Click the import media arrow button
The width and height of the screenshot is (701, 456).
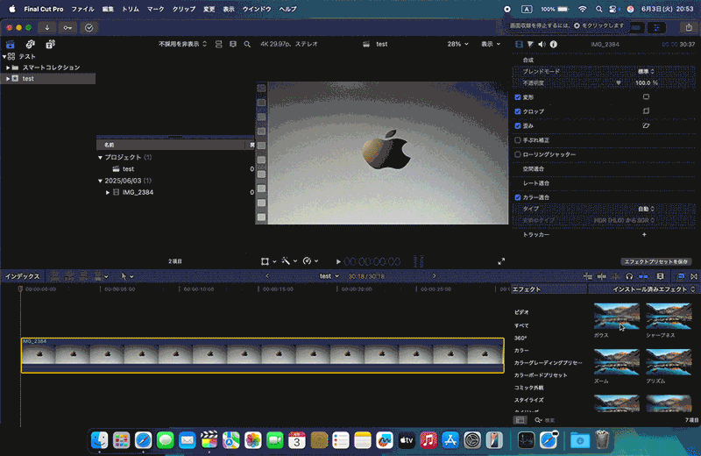[46, 27]
